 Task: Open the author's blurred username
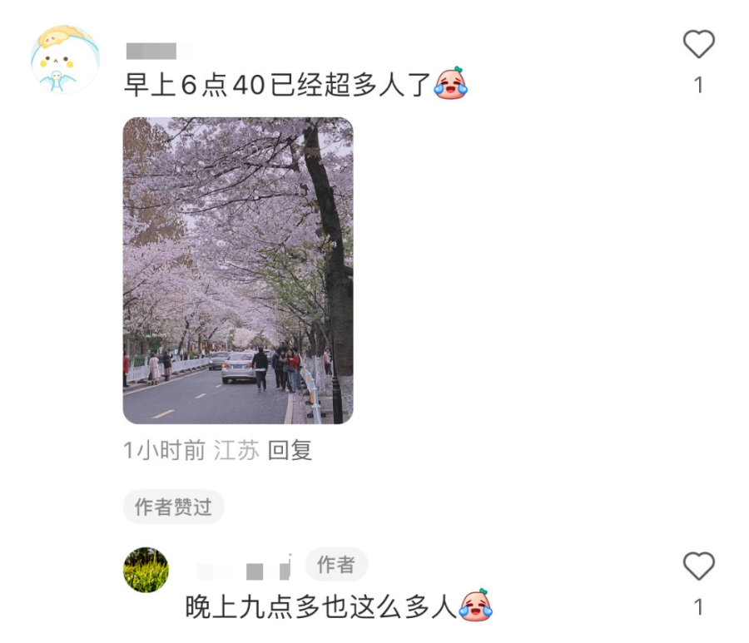pos(244,568)
